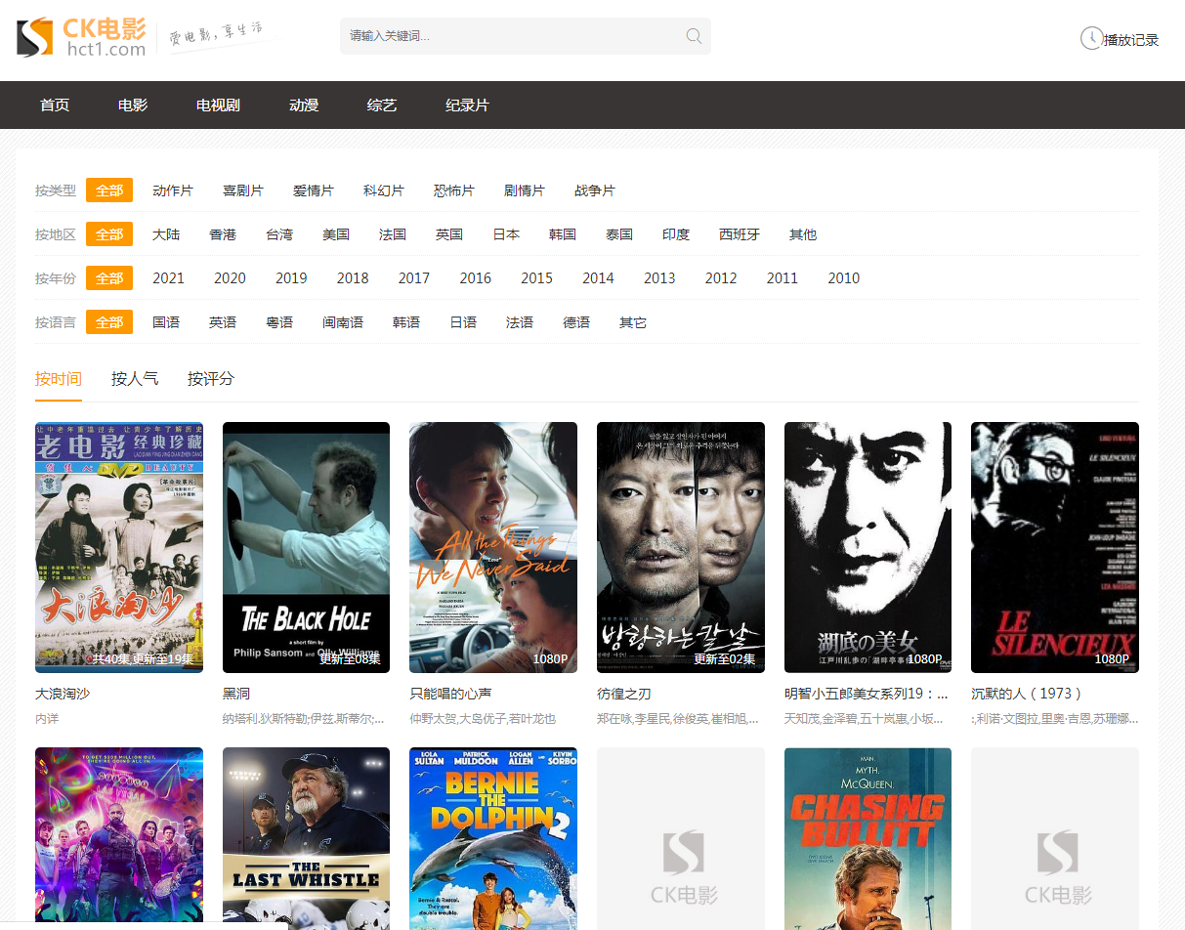Switch to 按评分 sort tab
Viewport: 1185px width, 930px height.
click(x=211, y=379)
